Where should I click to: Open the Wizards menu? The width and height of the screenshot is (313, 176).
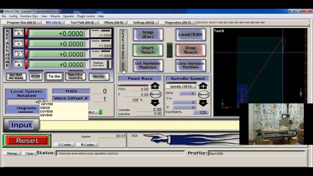pyautogui.click(x=55, y=16)
